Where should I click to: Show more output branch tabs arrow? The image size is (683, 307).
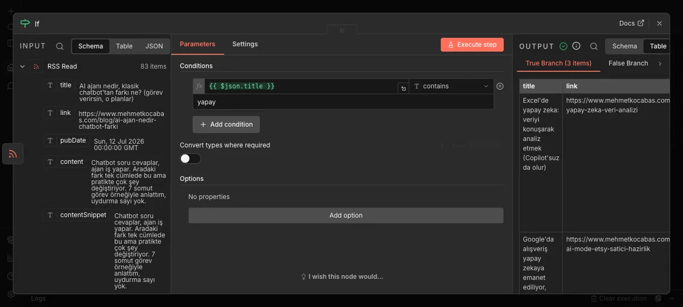point(660,64)
